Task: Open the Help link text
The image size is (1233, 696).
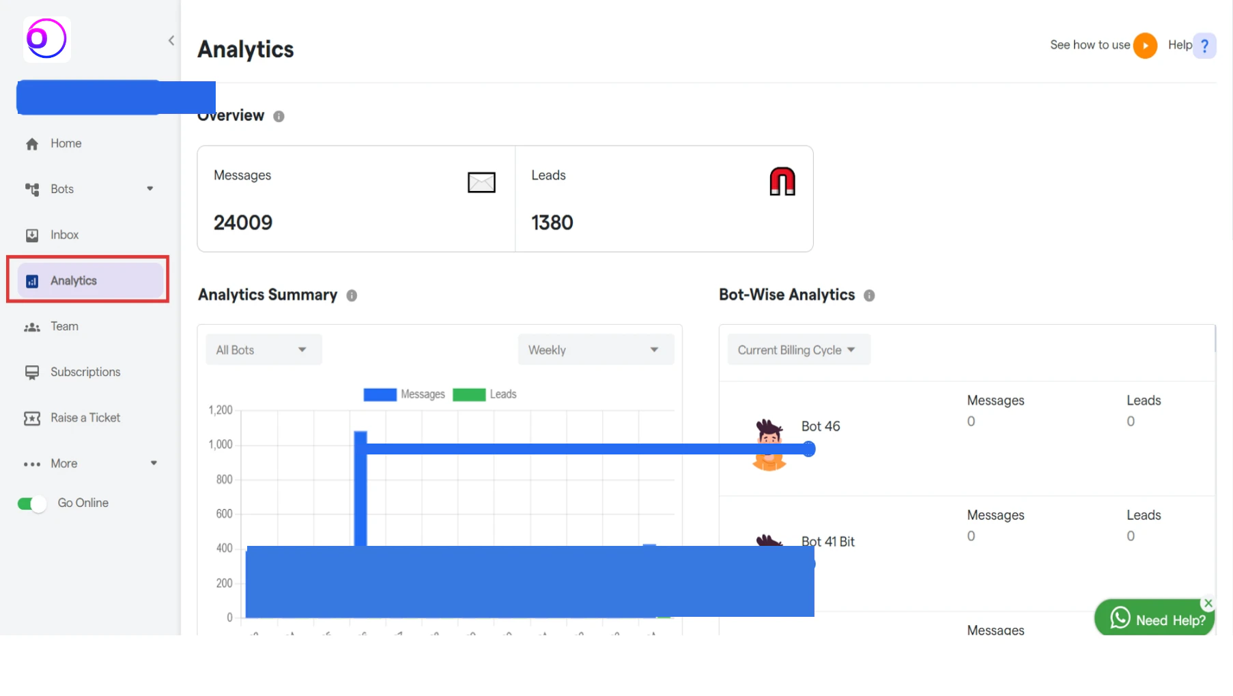Action: click(1179, 45)
